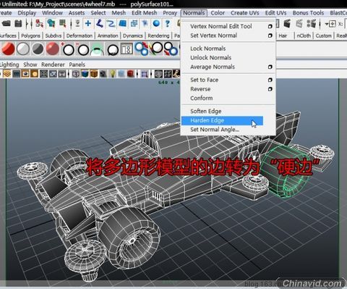Open the Vertex Normal Edit Tool option box

270,26
